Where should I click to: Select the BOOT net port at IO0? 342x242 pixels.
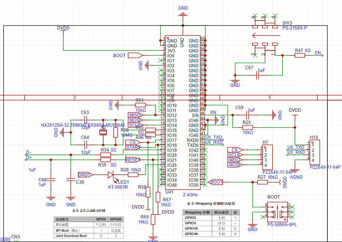tap(135, 55)
